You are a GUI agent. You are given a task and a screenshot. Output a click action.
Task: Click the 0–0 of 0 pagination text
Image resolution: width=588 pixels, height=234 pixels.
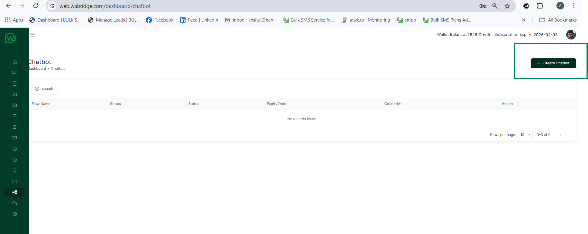(x=543, y=135)
